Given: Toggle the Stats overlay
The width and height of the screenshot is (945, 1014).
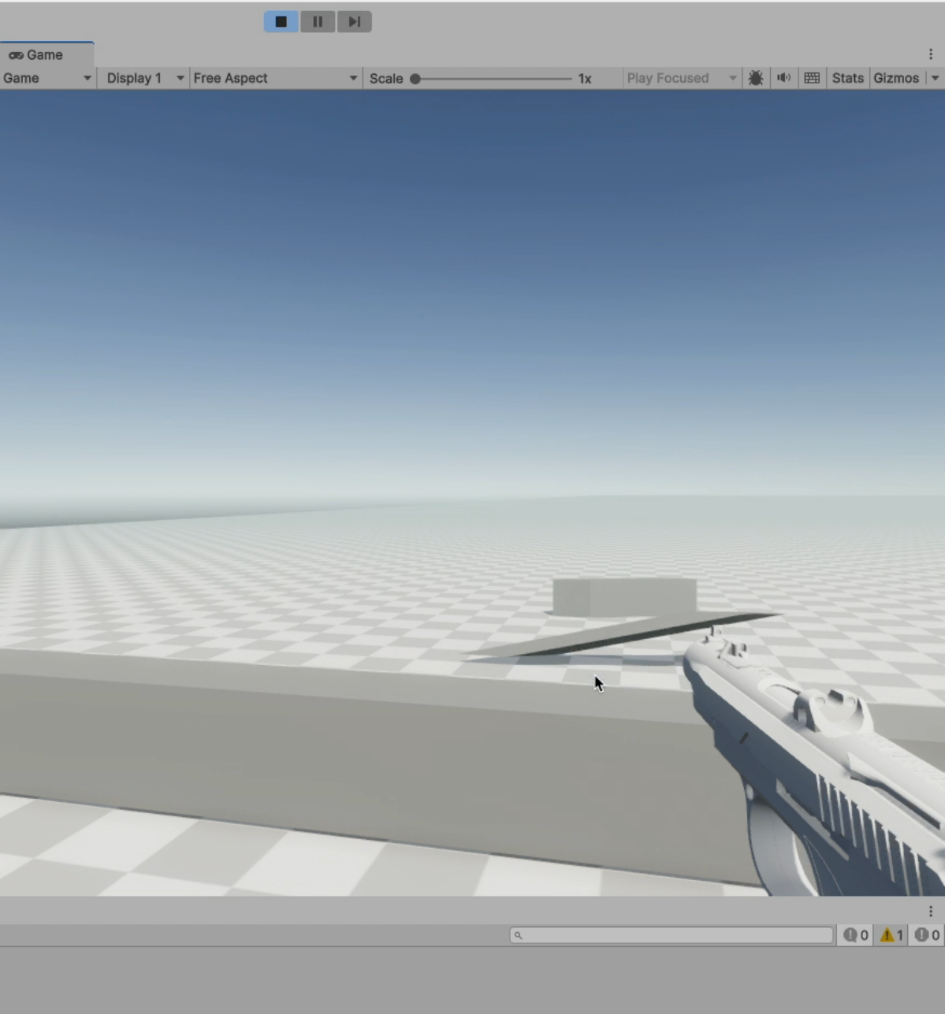Looking at the screenshot, I should point(847,78).
